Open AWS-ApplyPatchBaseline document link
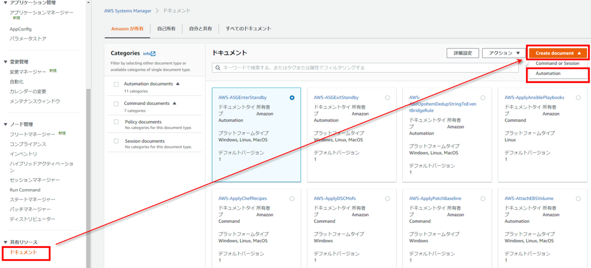This screenshot has width=591, height=268. point(435,199)
